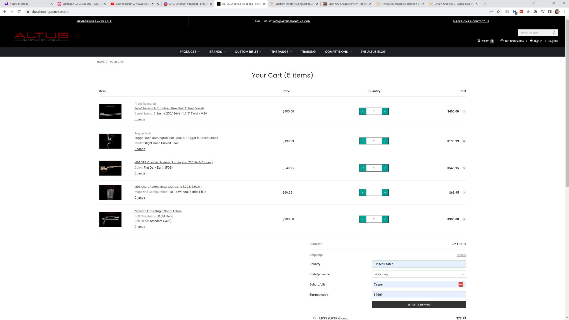The width and height of the screenshot is (569, 320).
Task: Go to Home breadcrumb
Action: pyautogui.click(x=101, y=62)
